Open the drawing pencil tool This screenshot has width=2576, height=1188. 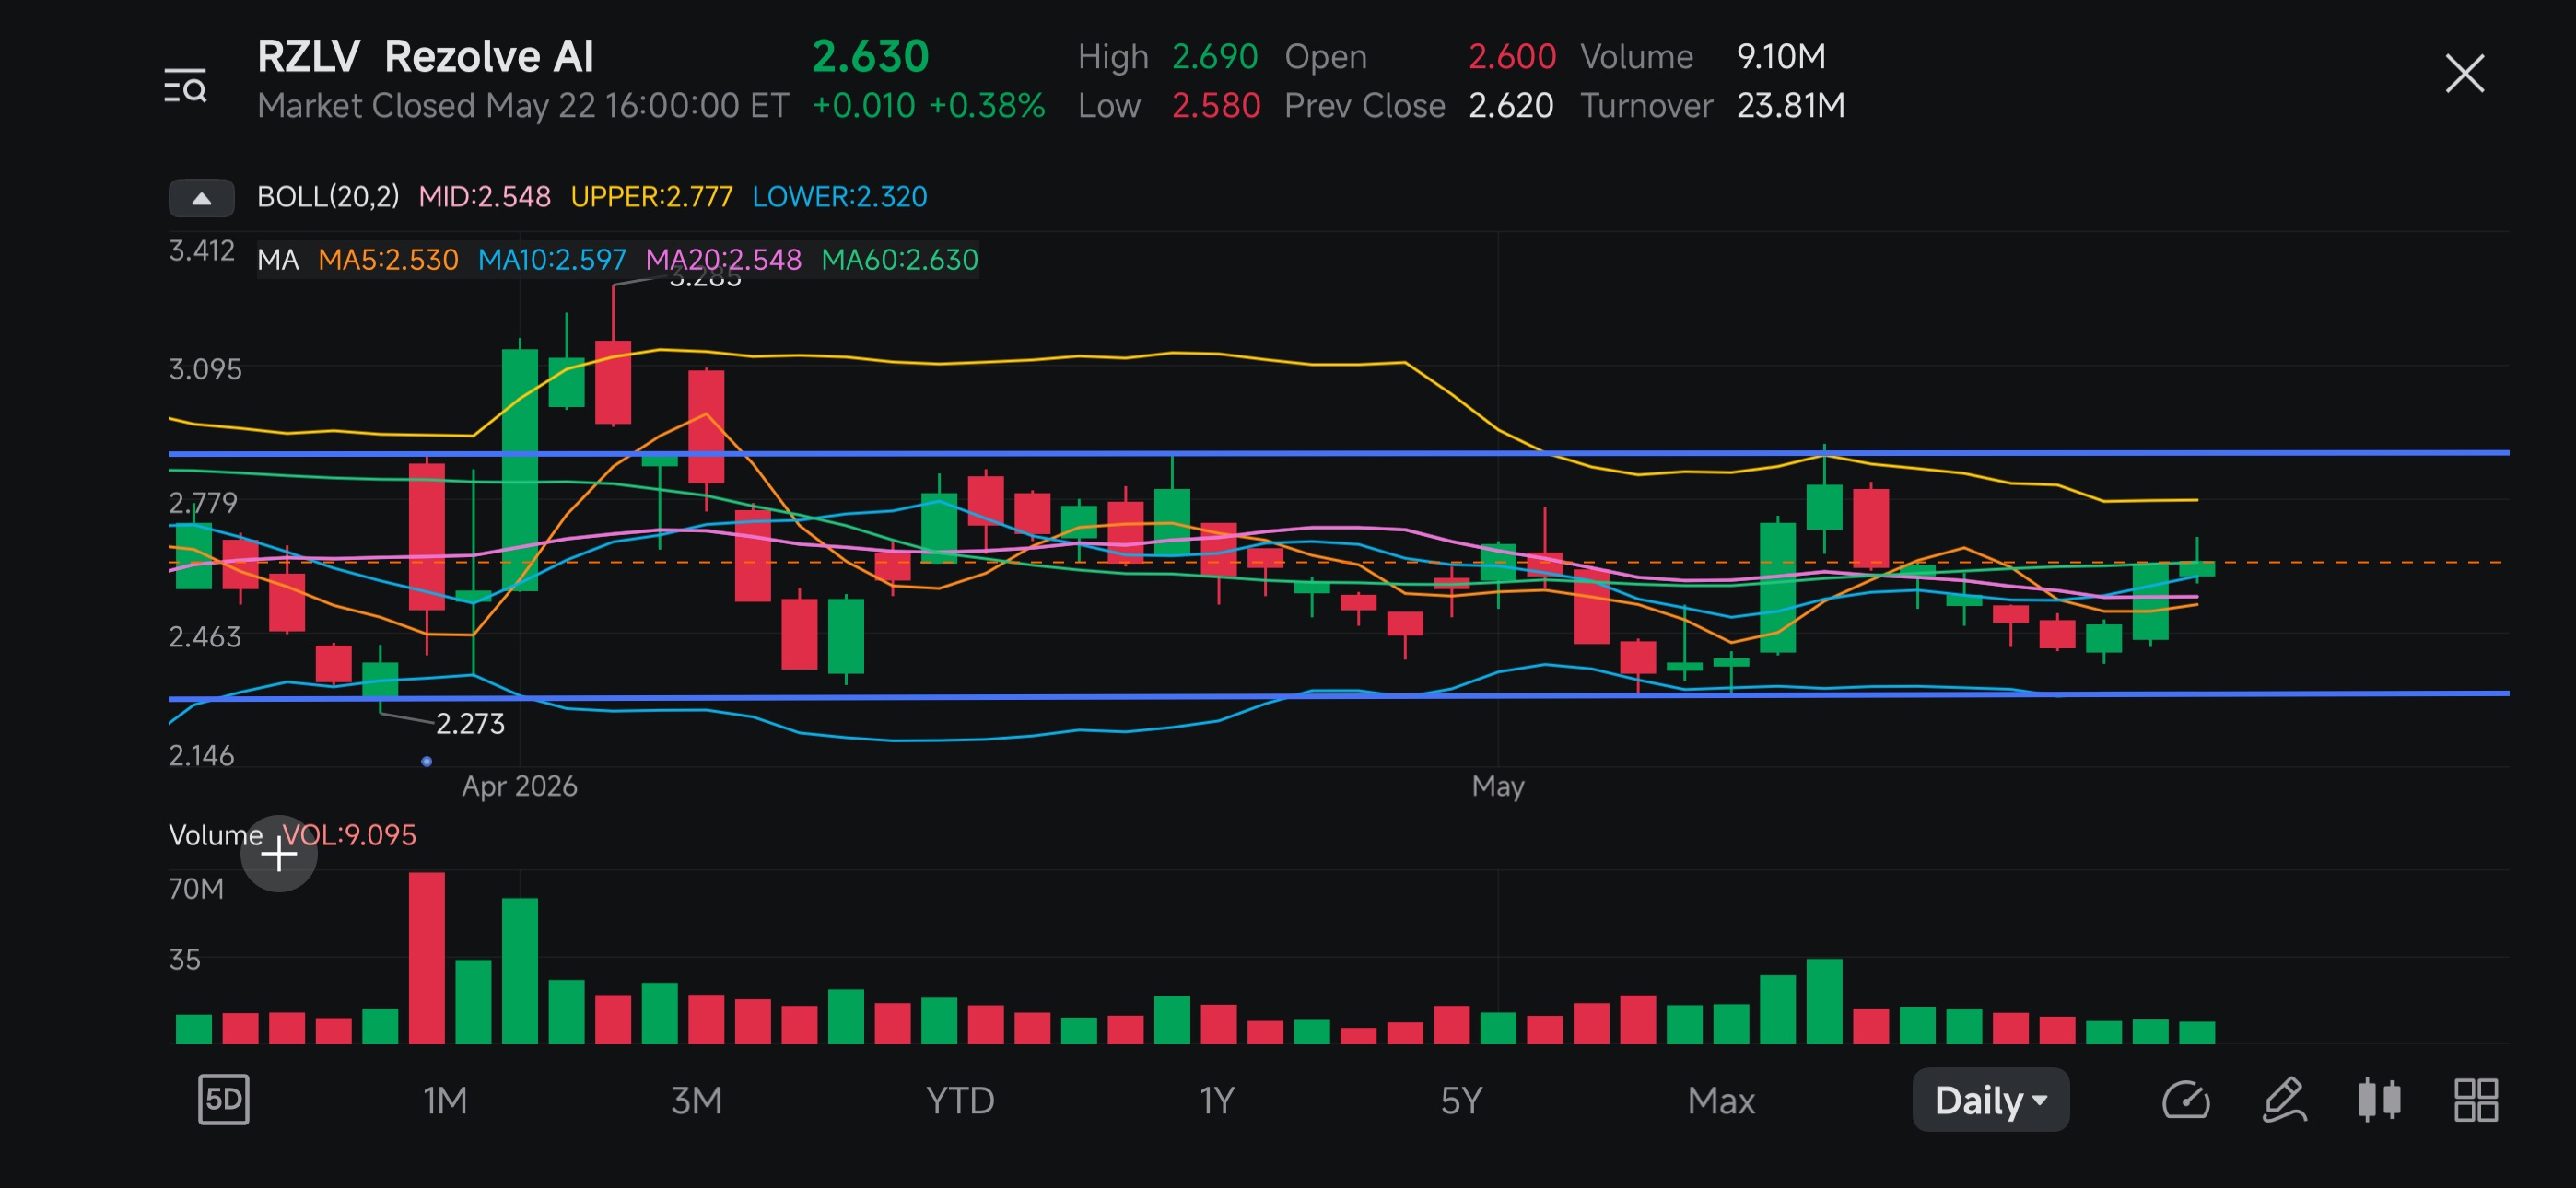coord(2284,1100)
